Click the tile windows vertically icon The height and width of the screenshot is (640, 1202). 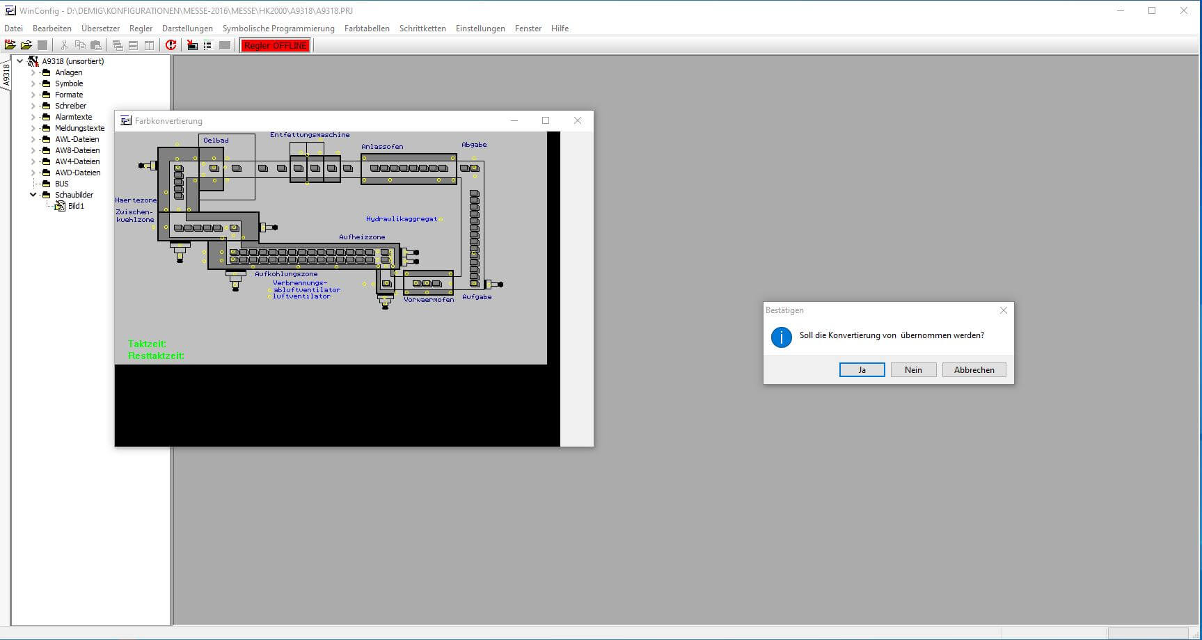pos(149,45)
